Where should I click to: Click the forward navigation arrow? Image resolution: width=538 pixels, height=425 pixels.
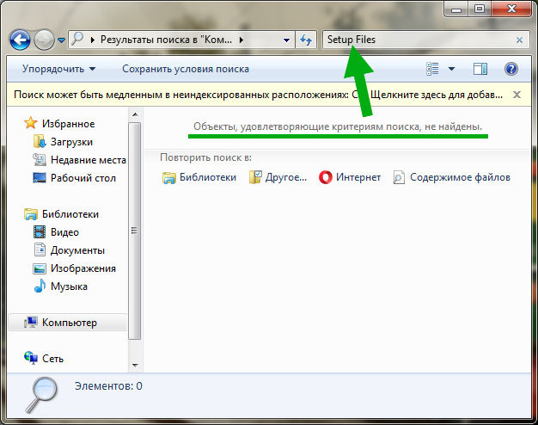coord(45,40)
